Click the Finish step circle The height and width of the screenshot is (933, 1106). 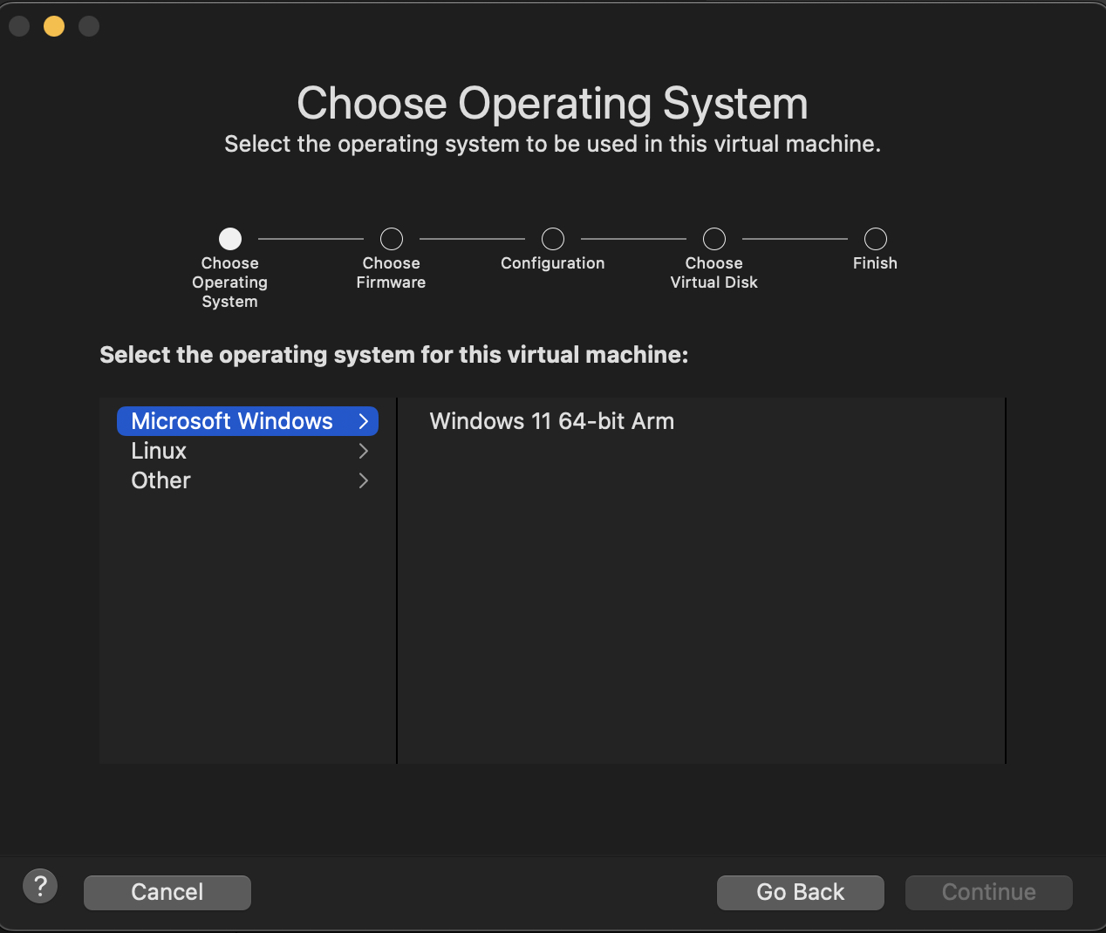[x=876, y=239]
